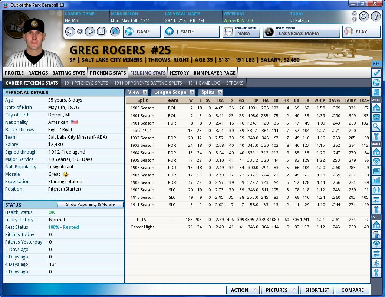Open the NABA league menu
Image resolution: width=385 pixels, height=297 pixels.
(x=241, y=32)
